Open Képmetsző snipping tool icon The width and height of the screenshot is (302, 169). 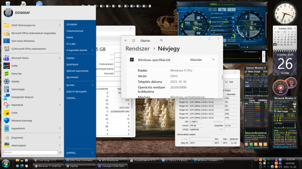point(6,105)
